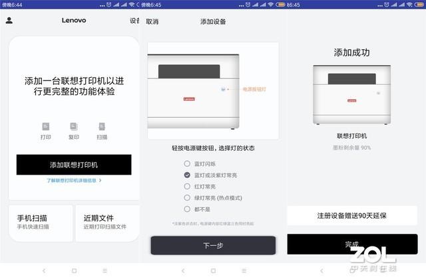The image size is (426, 279).
Task: Select 都不是 radio option
Action: click(x=187, y=209)
